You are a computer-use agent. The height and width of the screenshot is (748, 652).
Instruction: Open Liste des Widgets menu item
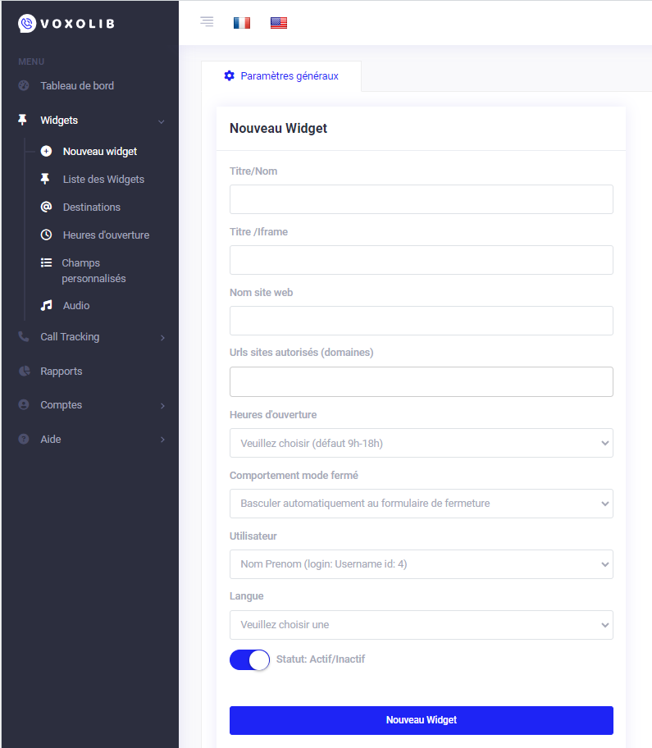point(103,180)
